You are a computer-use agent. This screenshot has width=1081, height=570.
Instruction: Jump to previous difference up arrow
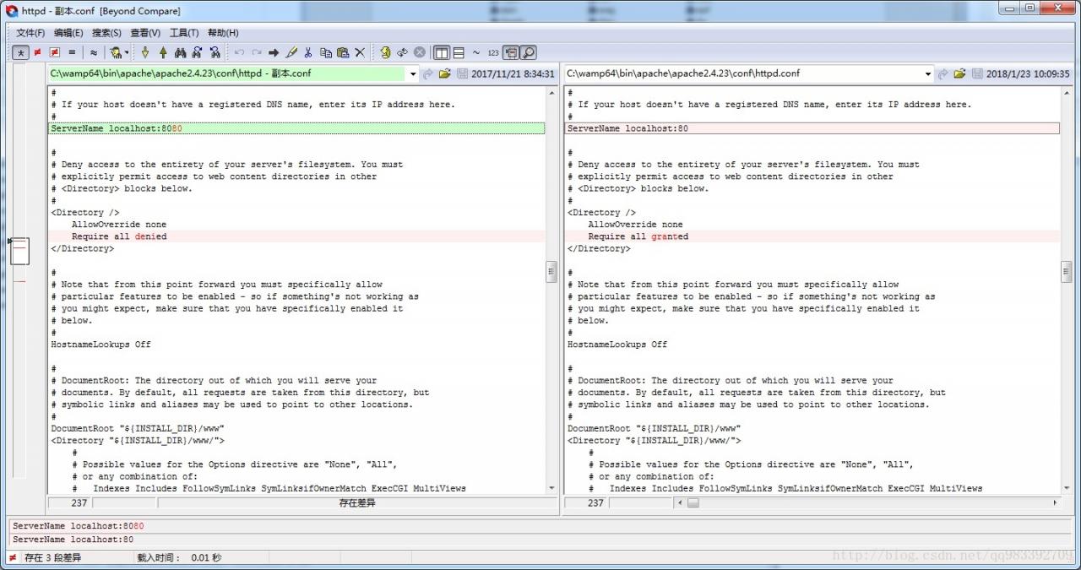click(163, 52)
